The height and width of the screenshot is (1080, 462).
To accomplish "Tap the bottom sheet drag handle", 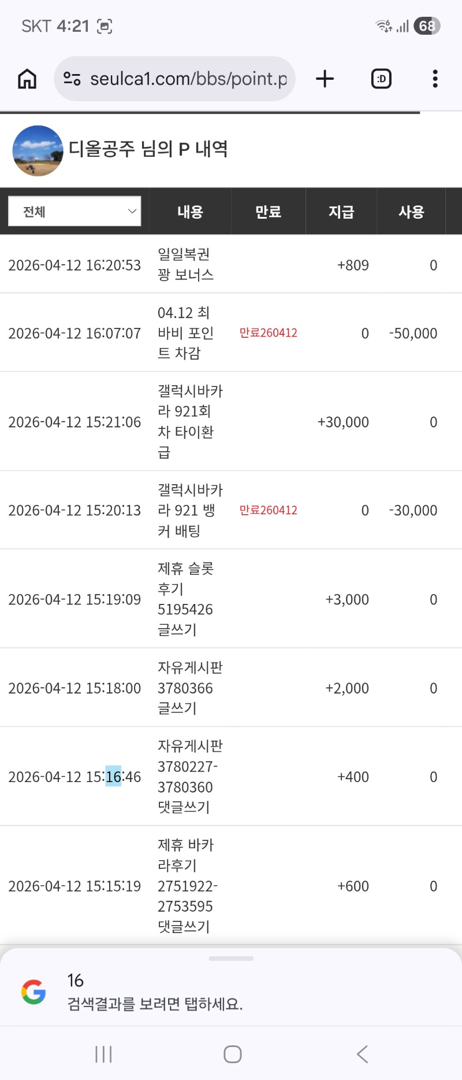I will pos(231,959).
